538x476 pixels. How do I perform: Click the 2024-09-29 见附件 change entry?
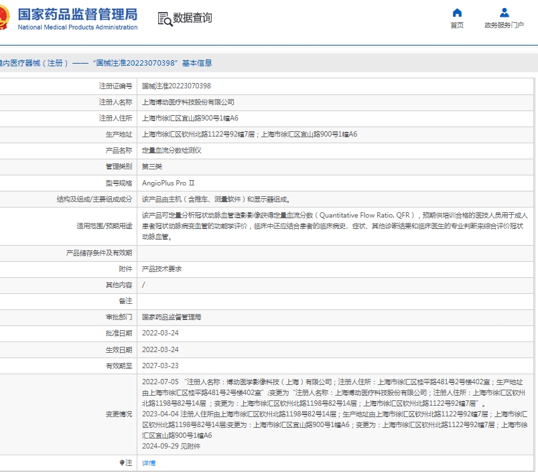[x=171, y=445]
